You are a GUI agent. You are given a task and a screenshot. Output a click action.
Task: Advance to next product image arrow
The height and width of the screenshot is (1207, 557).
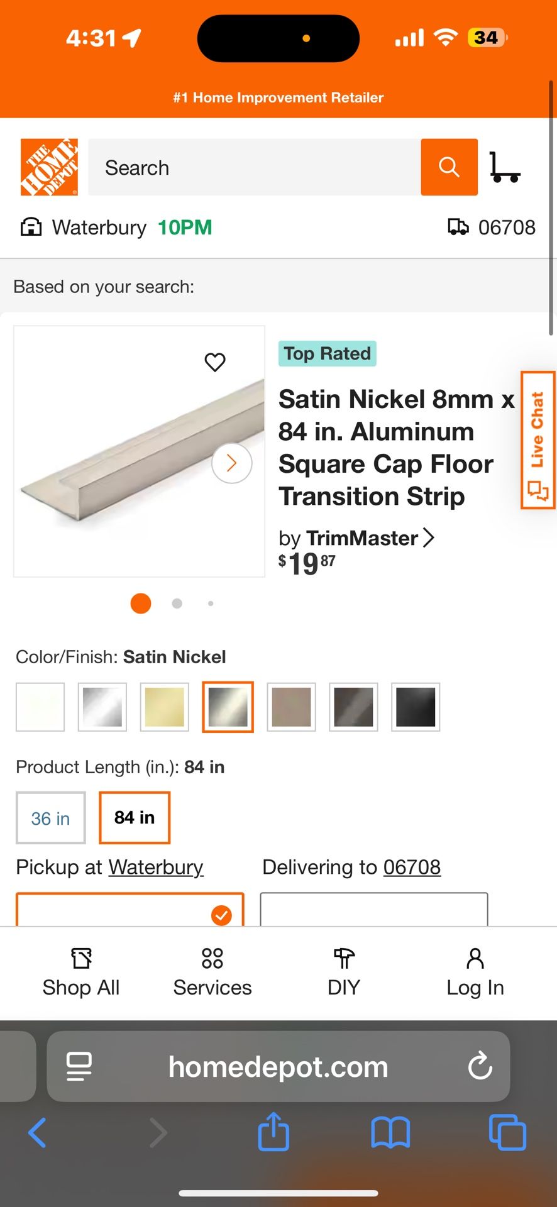[231, 463]
